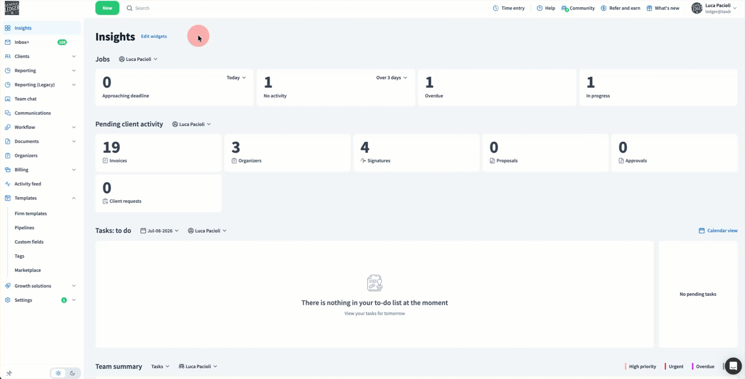This screenshot has width=745, height=379.
Task: Open Pipelines submenu item
Action: point(24,228)
